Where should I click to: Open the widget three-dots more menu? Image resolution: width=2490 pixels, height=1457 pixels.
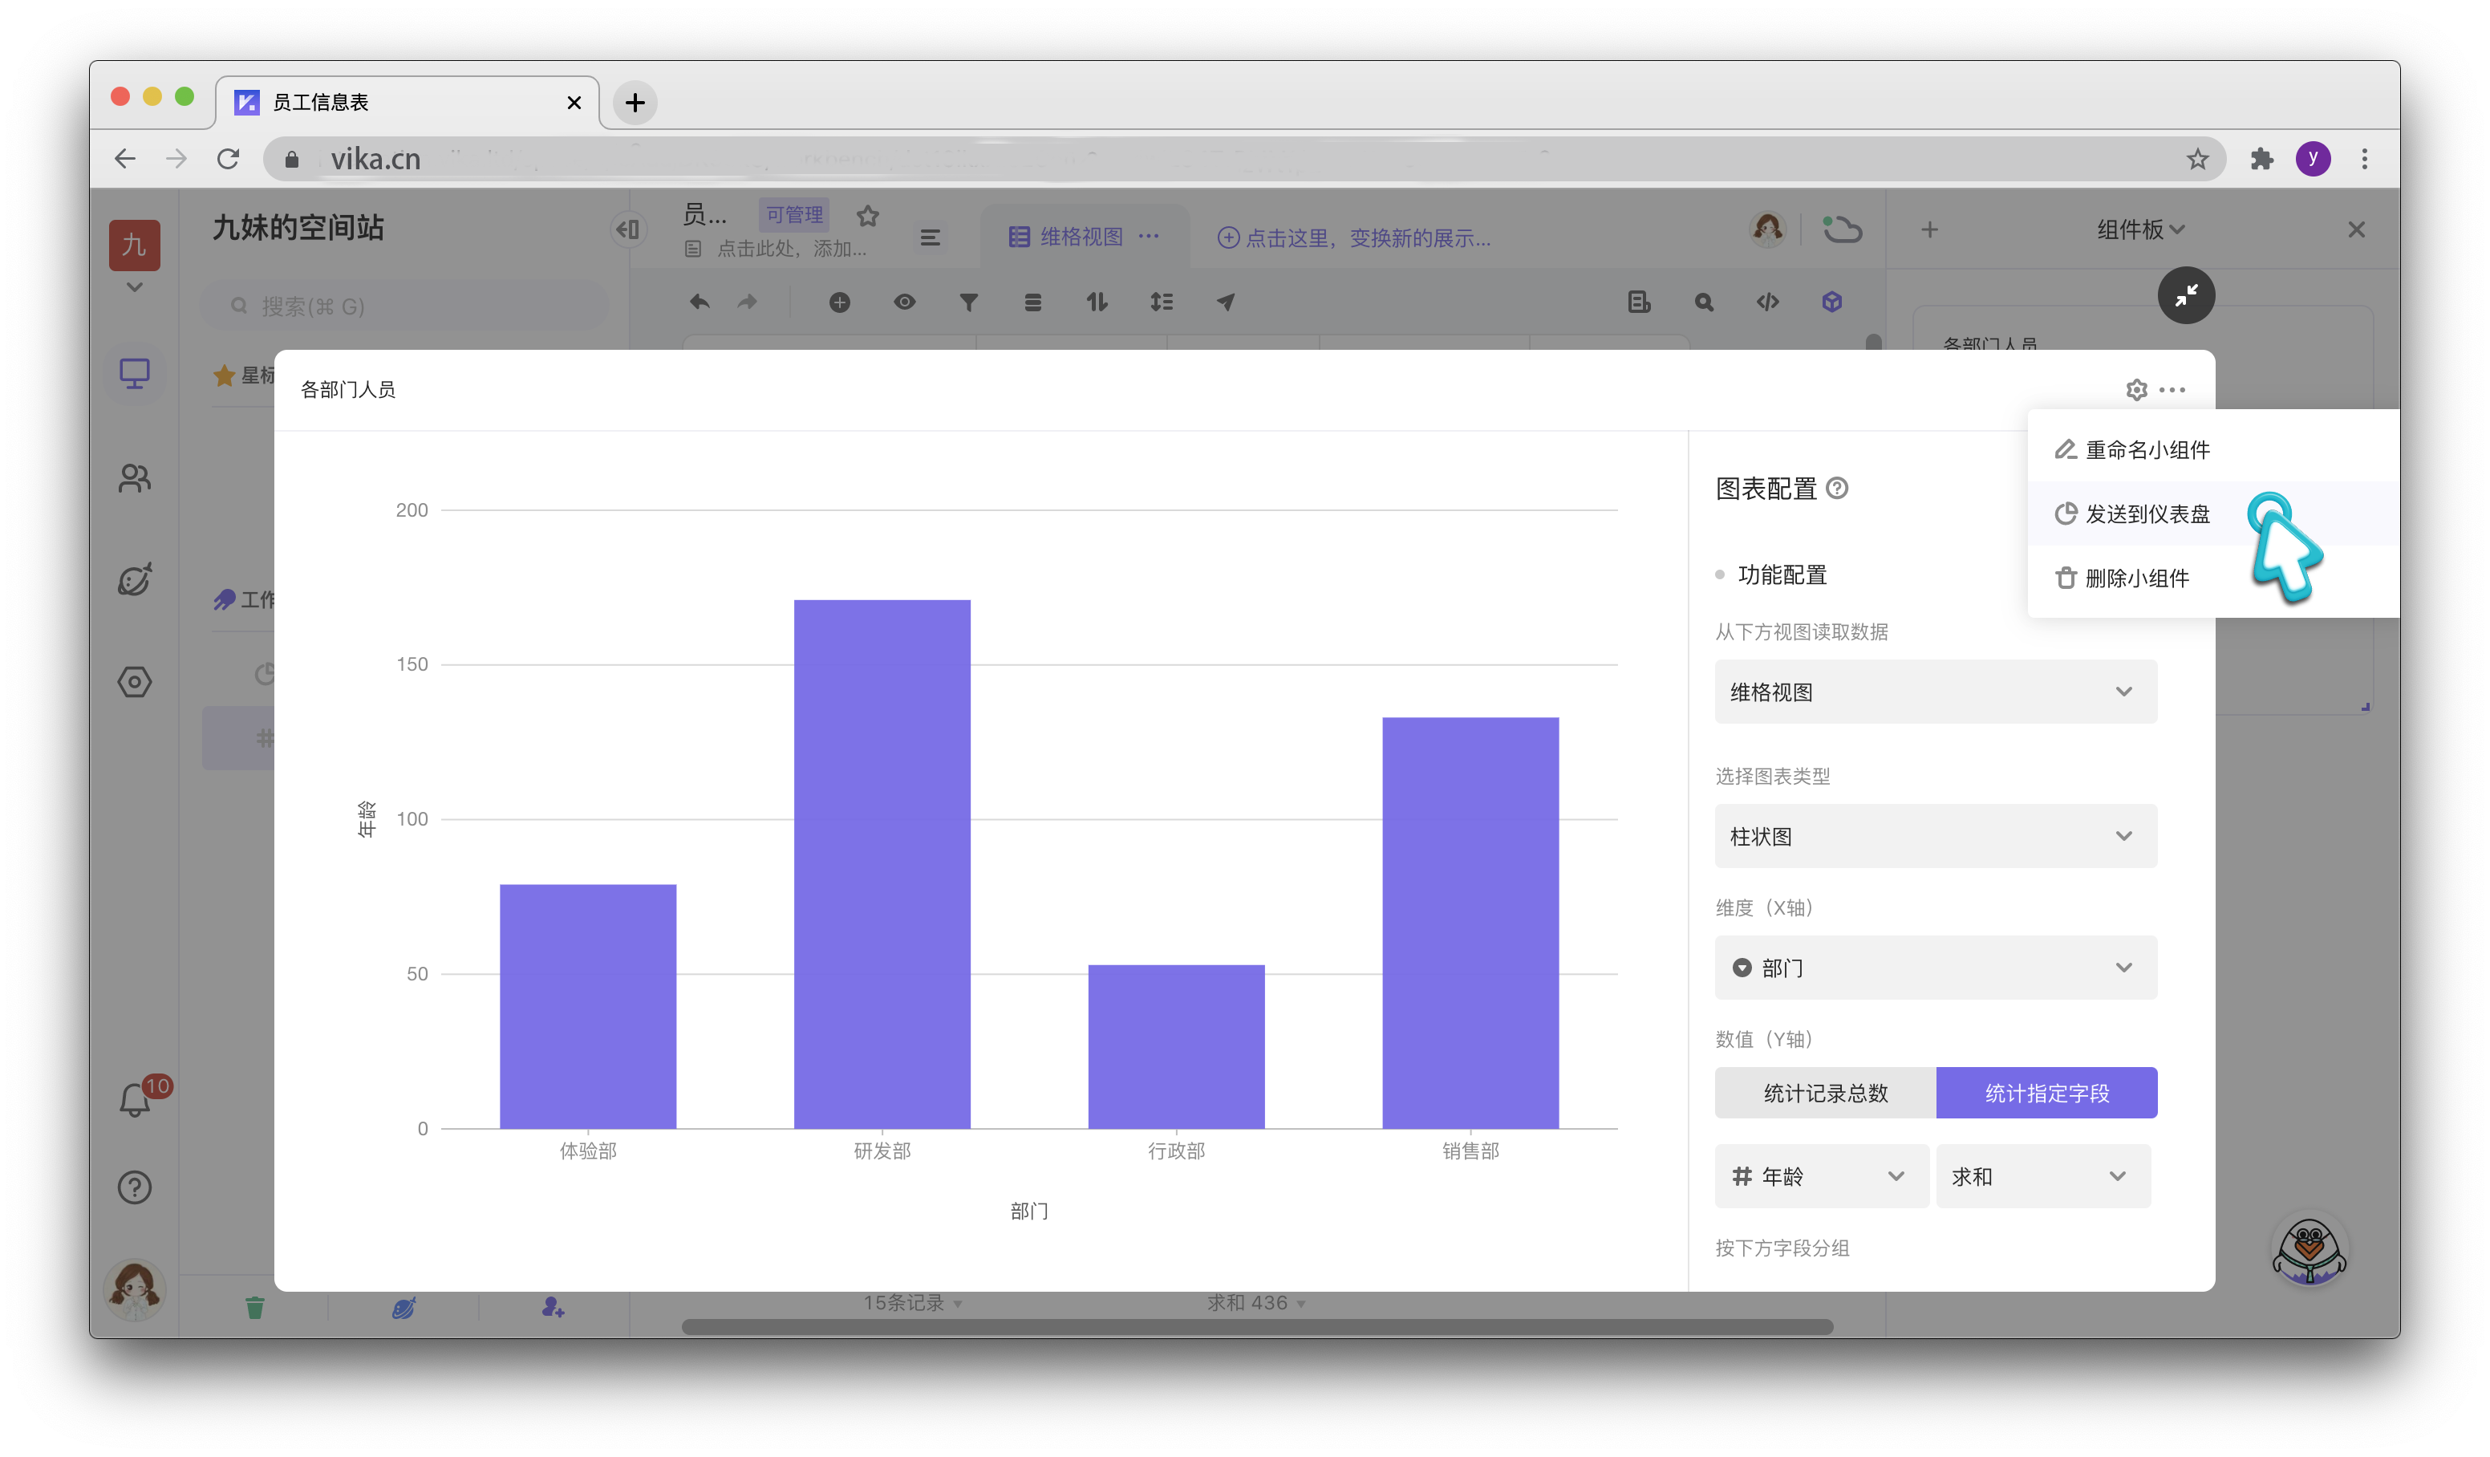(x=2172, y=389)
